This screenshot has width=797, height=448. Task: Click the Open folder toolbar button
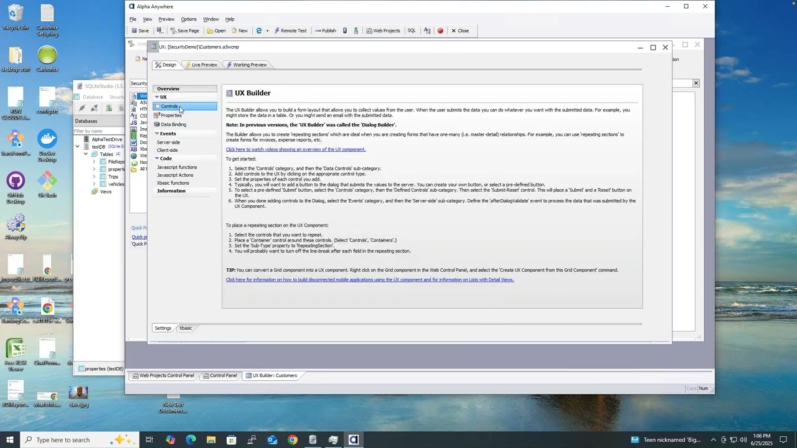point(217,30)
